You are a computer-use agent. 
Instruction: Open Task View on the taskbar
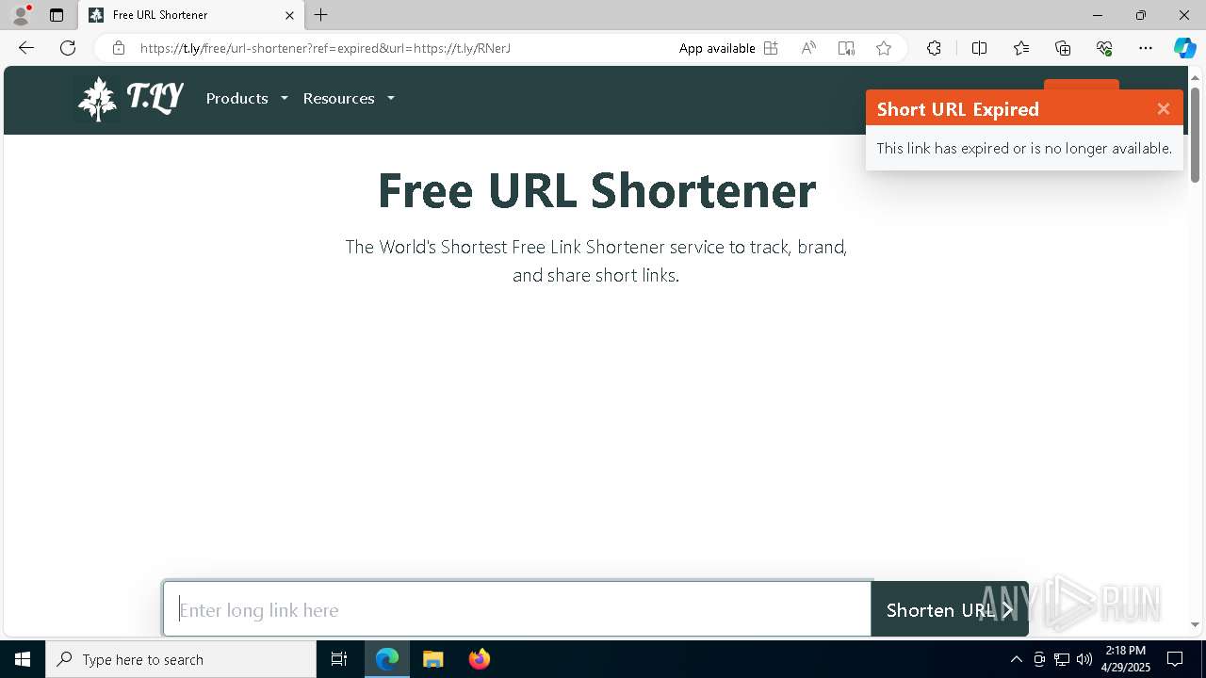(339, 659)
